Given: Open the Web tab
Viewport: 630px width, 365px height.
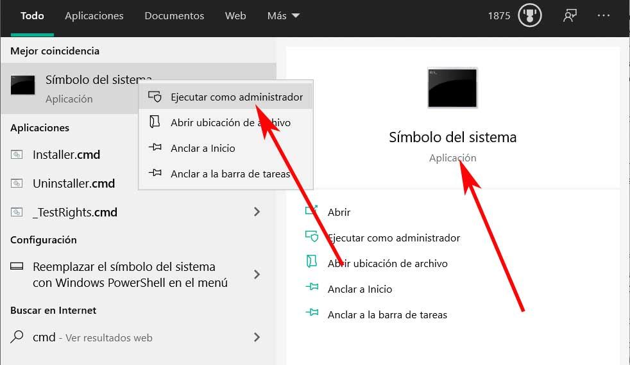Looking at the screenshot, I should coord(235,16).
